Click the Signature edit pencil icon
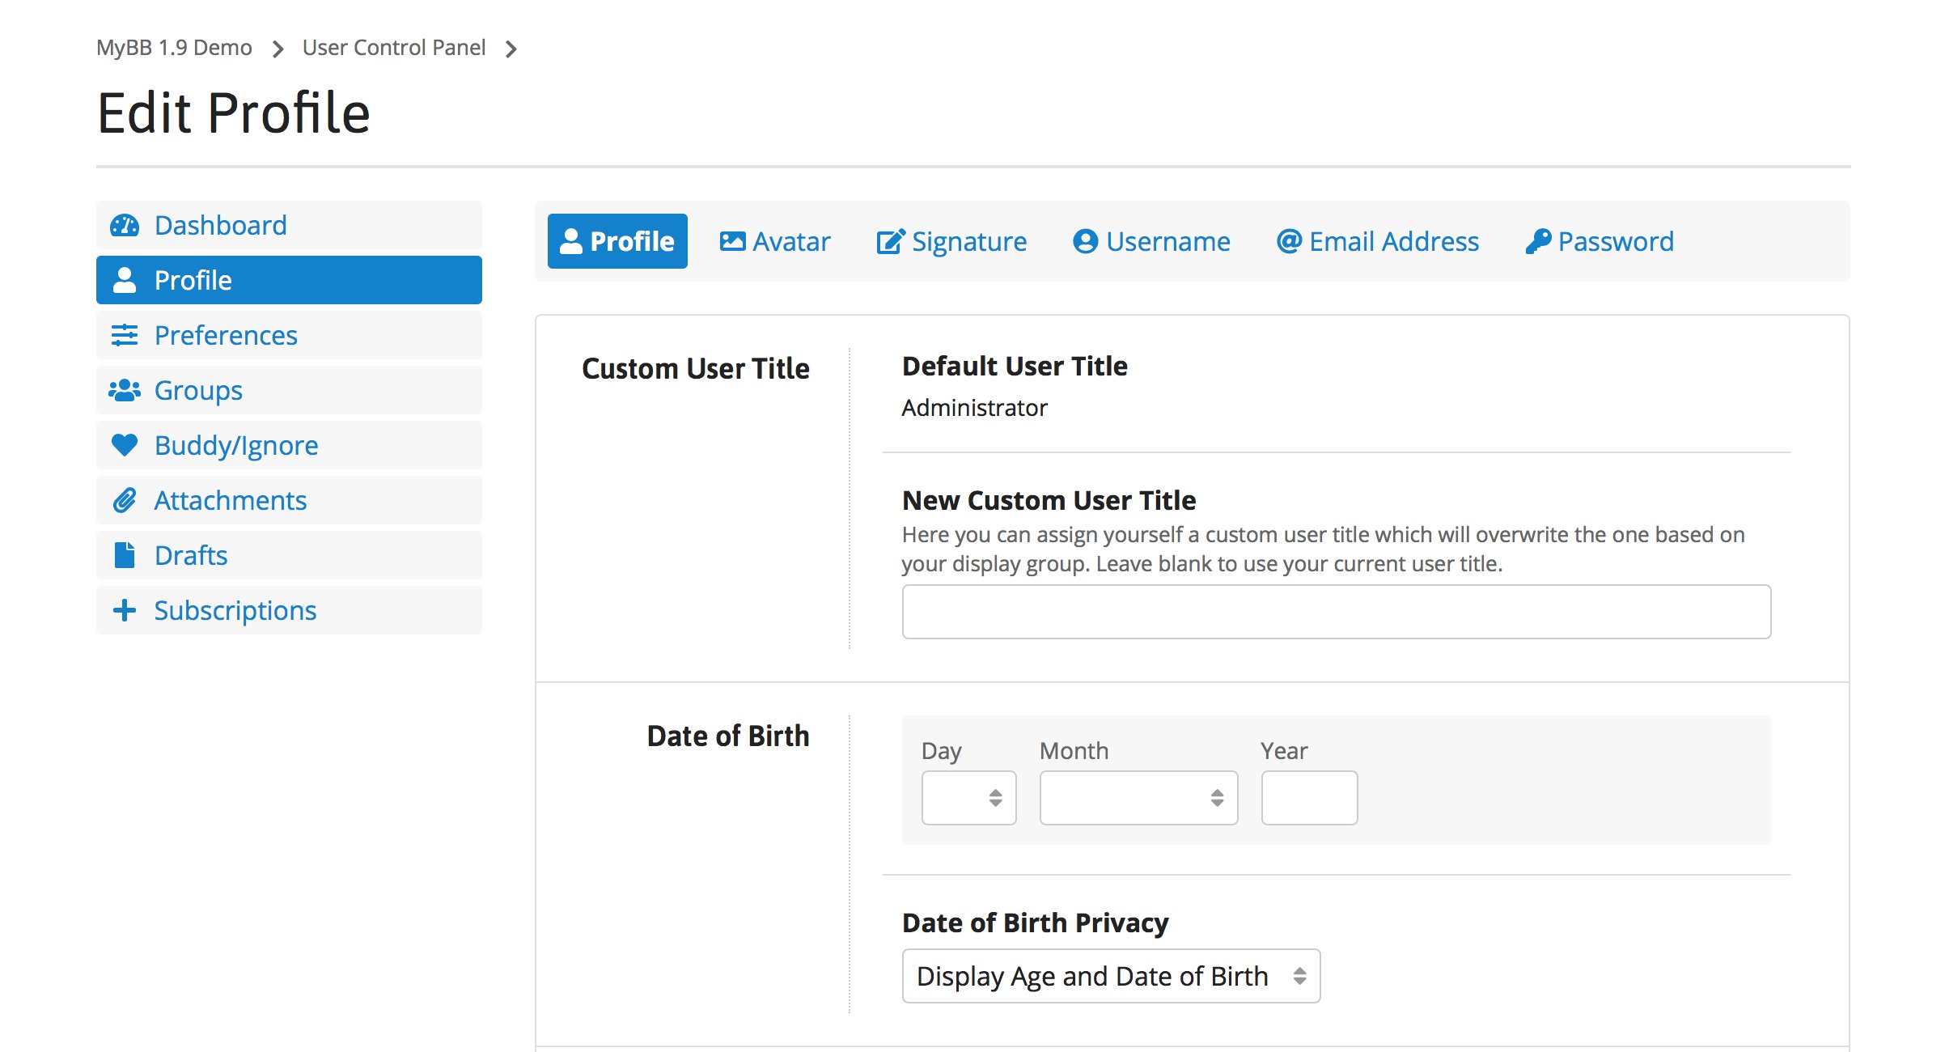Viewport: 1945px width, 1052px height. 891,241
